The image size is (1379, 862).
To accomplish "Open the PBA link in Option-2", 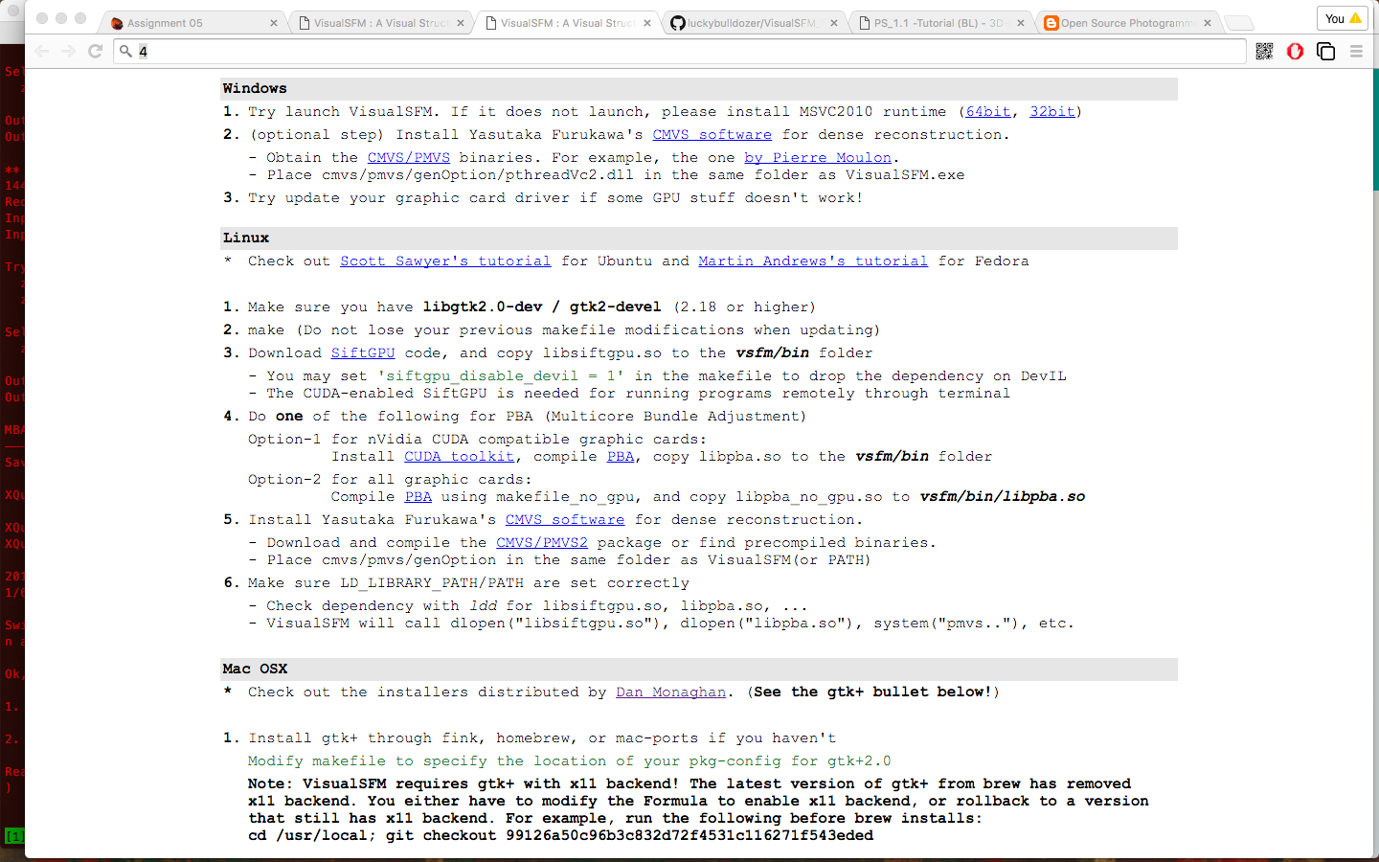I will pos(418,497).
